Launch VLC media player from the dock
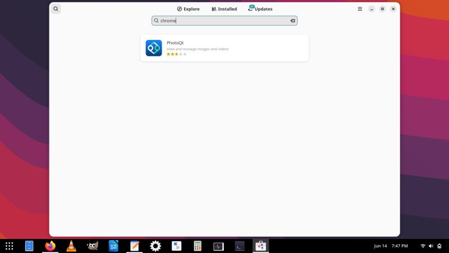 71,246
